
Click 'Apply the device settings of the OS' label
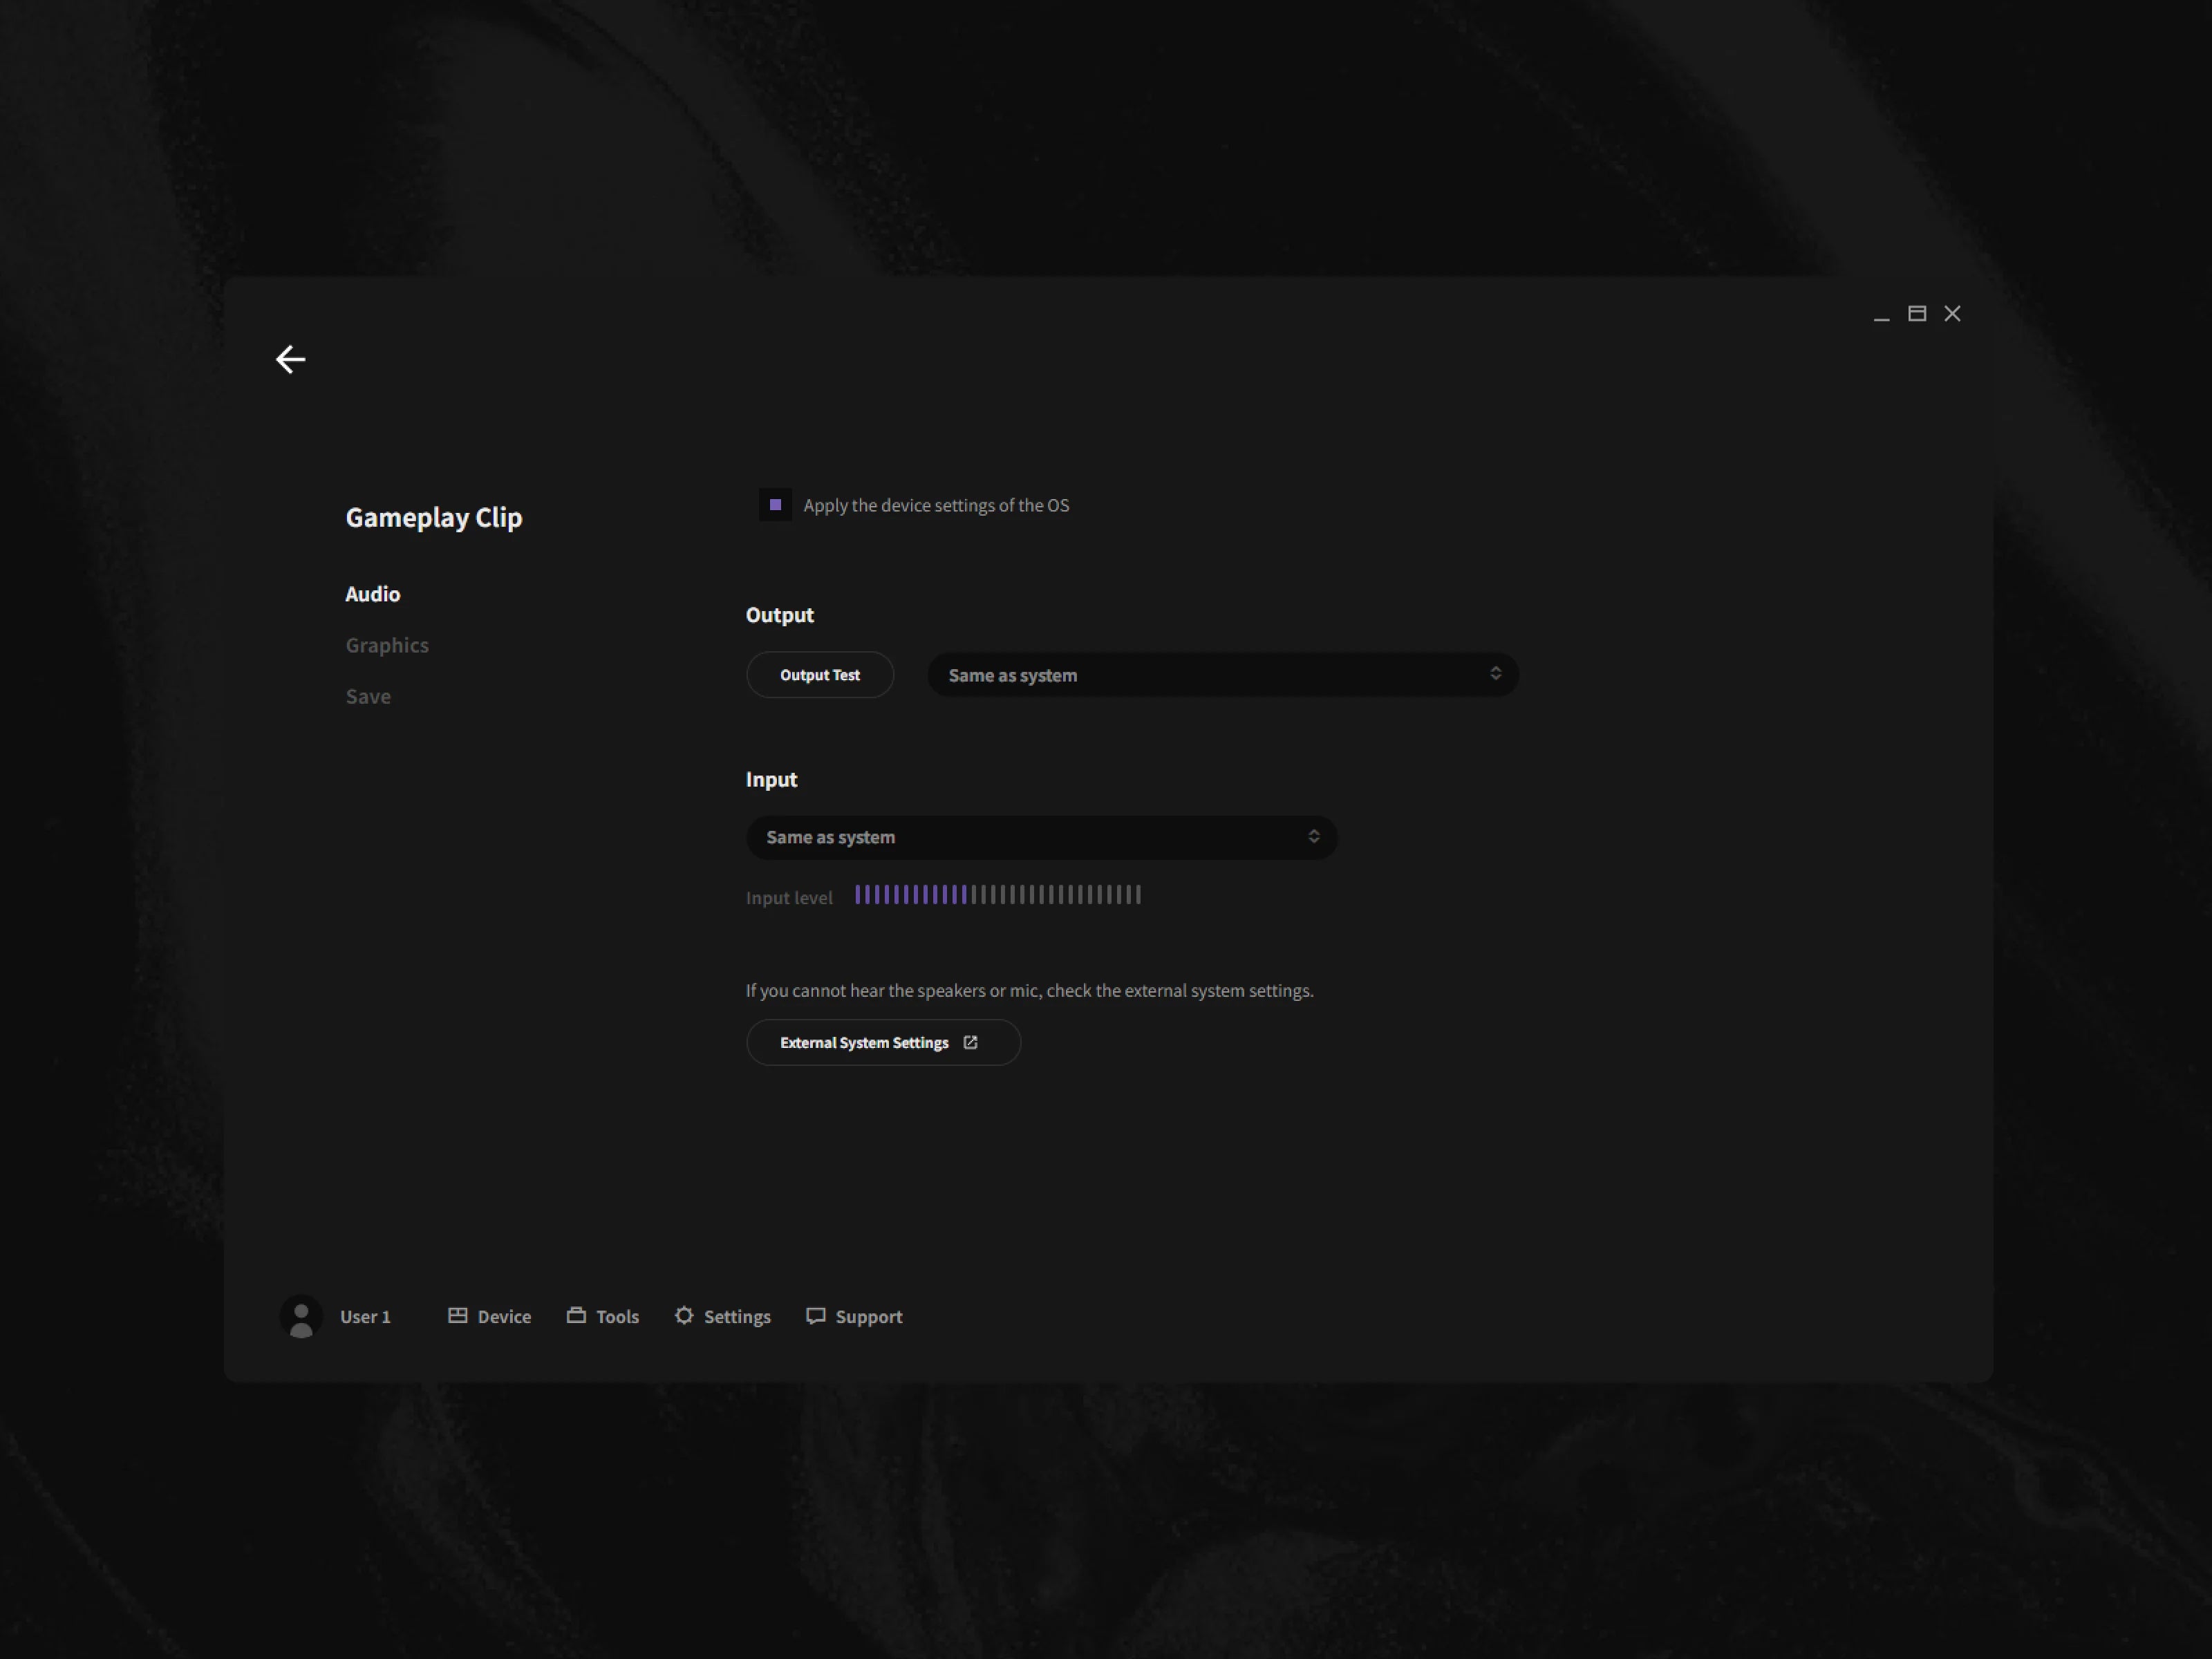coord(936,505)
